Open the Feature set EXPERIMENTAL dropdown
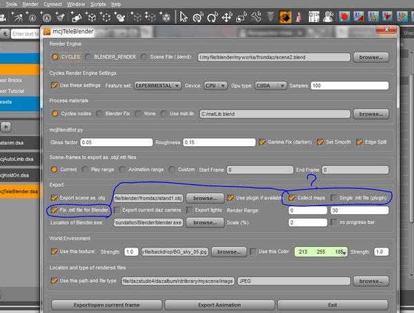Screen dimensions: 414x313 tap(157, 85)
